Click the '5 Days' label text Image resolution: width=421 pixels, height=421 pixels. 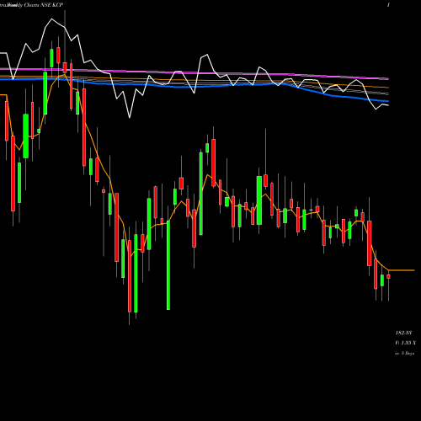(408, 354)
